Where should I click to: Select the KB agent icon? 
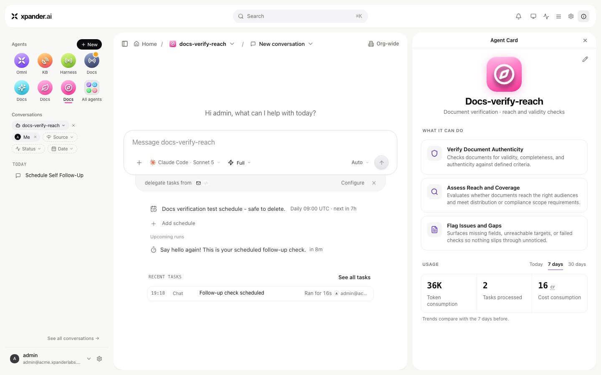(45, 61)
